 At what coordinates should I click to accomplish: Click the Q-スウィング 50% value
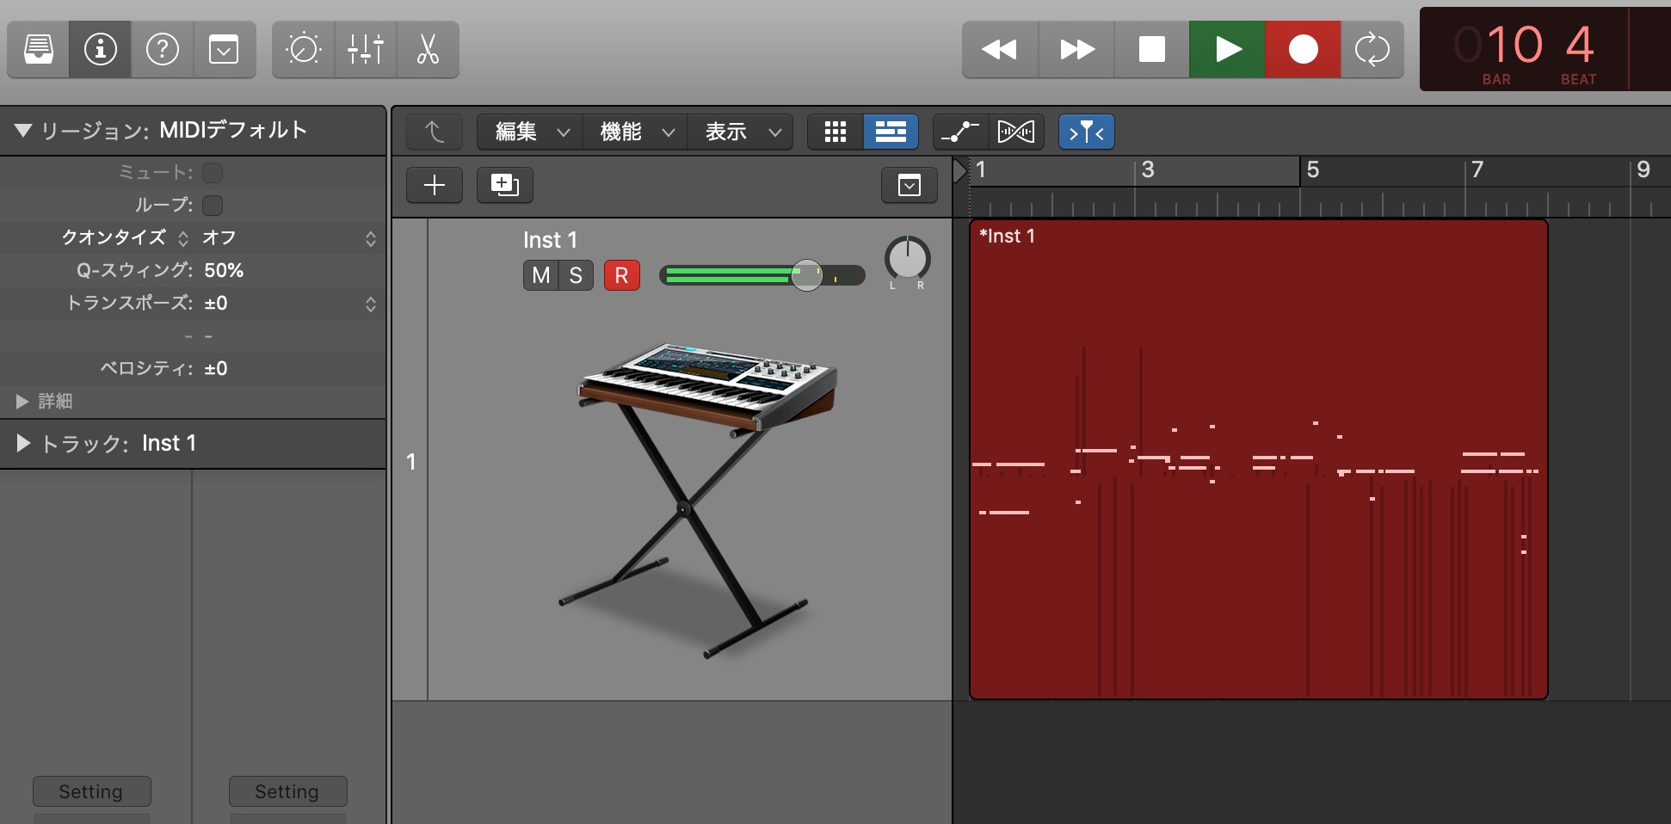pyautogui.click(x=224, y=270)
